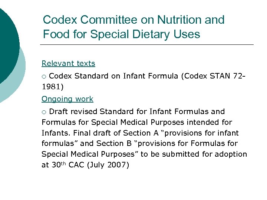
Task: Click the title line Food for Special Dietary Uses
Action: coord(121,34)
